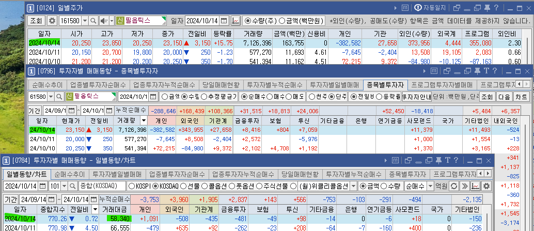Image resolution: width=534 pixels, height=231 pixels.
Task: Click search magnifier in 종목별투자자 window
Action: [59, 97]
